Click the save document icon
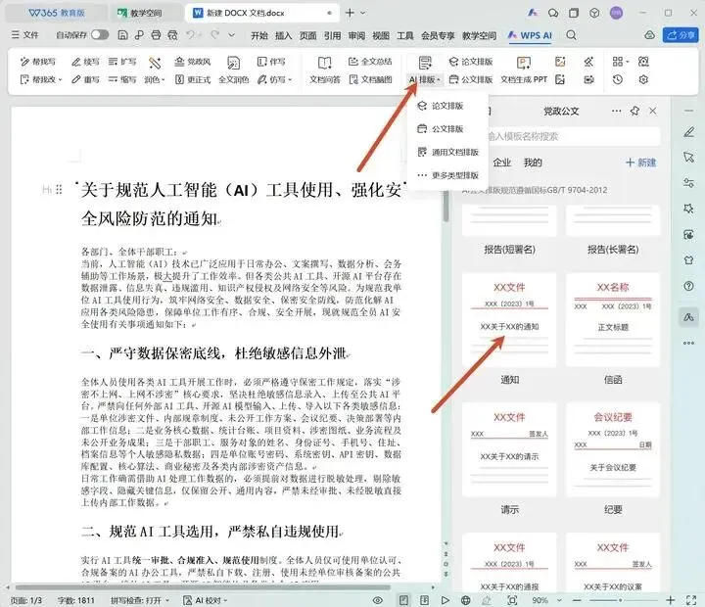 pos(122,34)
